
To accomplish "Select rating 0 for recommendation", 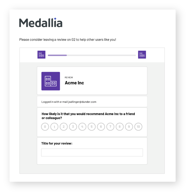I will click(45, 127).
